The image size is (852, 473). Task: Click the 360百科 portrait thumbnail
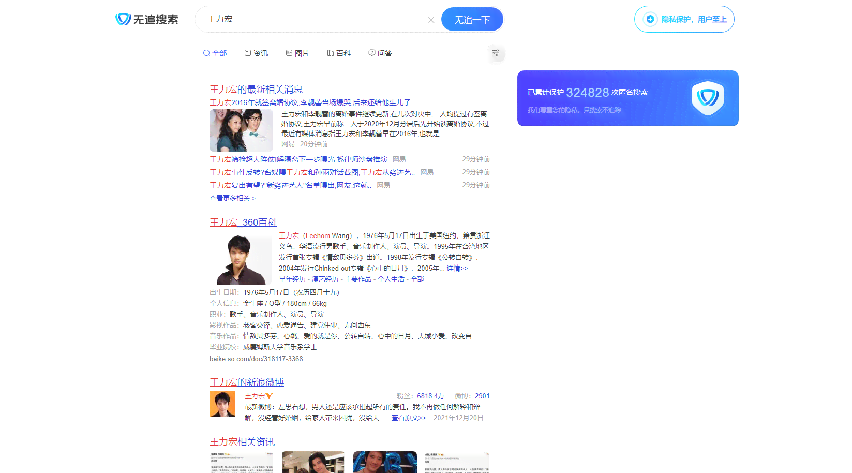[240, 259]
